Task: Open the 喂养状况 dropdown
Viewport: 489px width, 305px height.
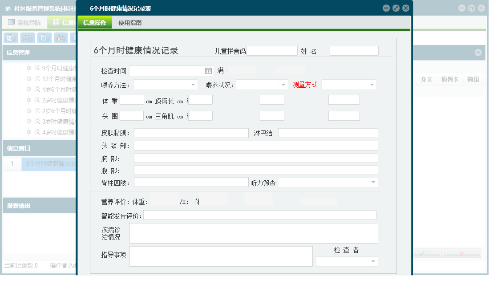Action: tap(283, 85)
